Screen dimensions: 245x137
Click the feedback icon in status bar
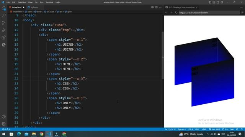(x=237, y=129)
